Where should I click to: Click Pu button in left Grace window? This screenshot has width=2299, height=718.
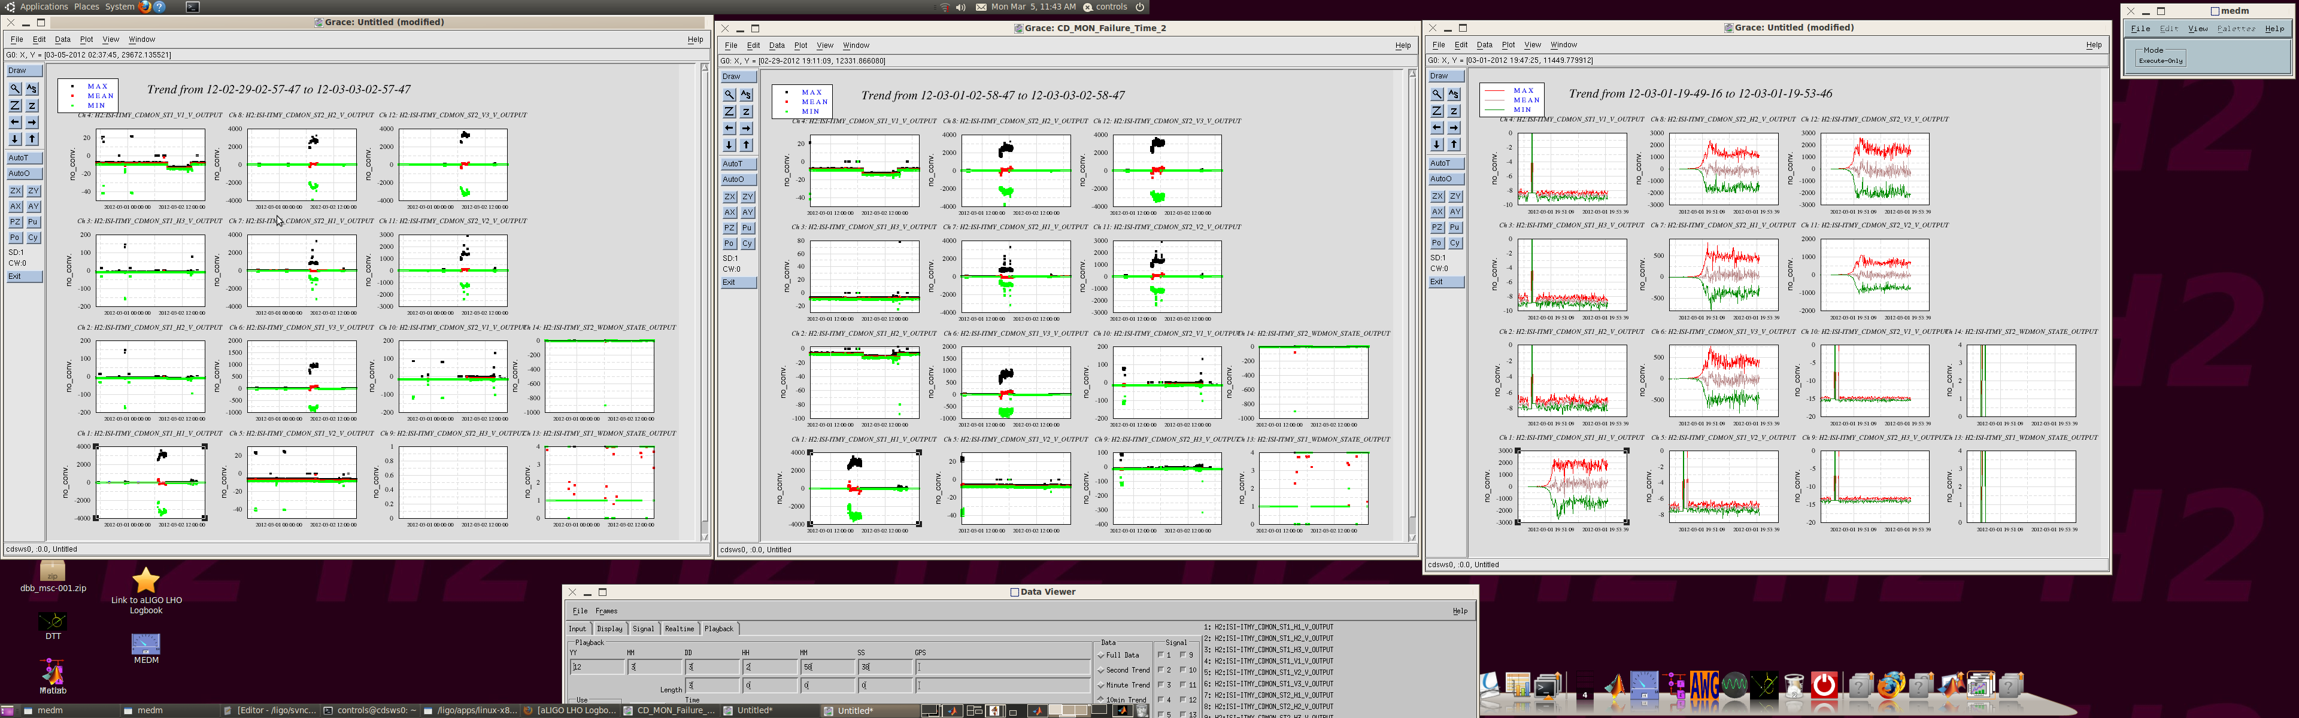[32, 222]
